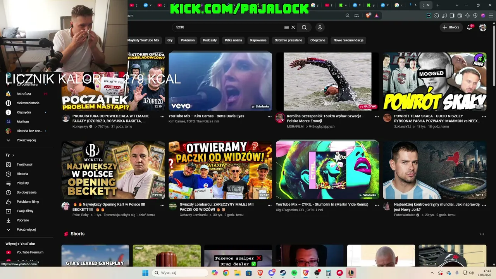This screenshot has width=496, height=279.
Task: Open the browser extensions puzzle icon
Action: pos(437,15)
